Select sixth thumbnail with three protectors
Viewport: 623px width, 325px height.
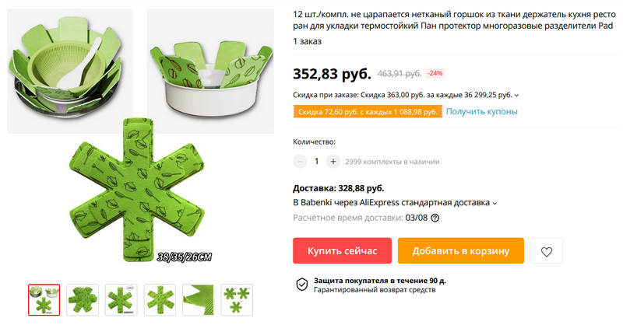(x=237, y=299)
